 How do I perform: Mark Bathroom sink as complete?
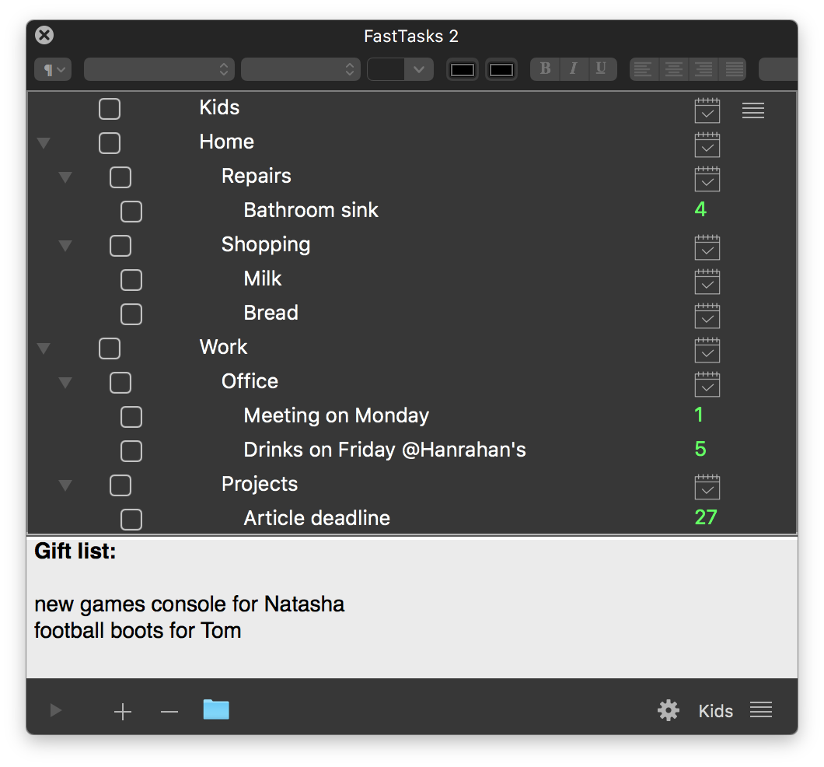pos(131,212)
